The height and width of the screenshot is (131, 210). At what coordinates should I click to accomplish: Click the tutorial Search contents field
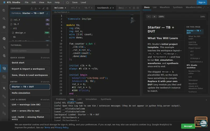pos(30,51)
